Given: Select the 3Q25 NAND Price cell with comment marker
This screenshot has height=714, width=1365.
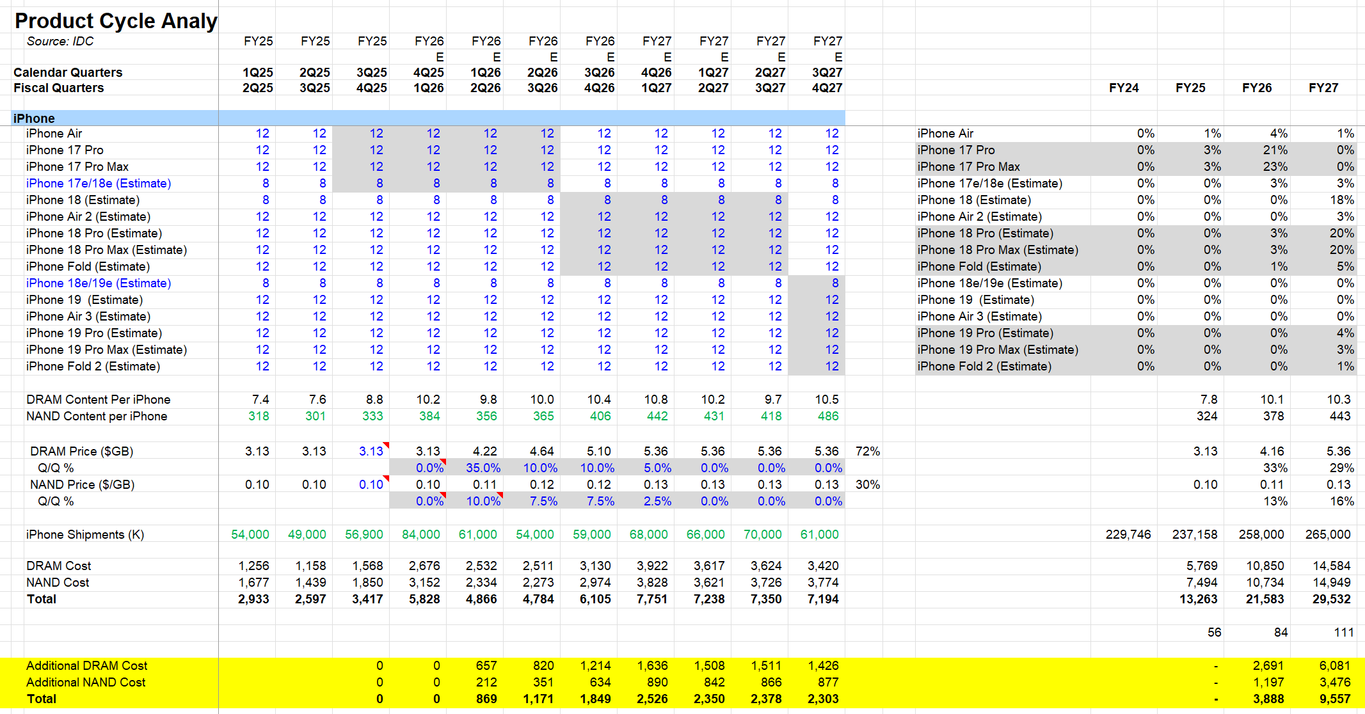Looking at the screenshot, I should (371, 484).
